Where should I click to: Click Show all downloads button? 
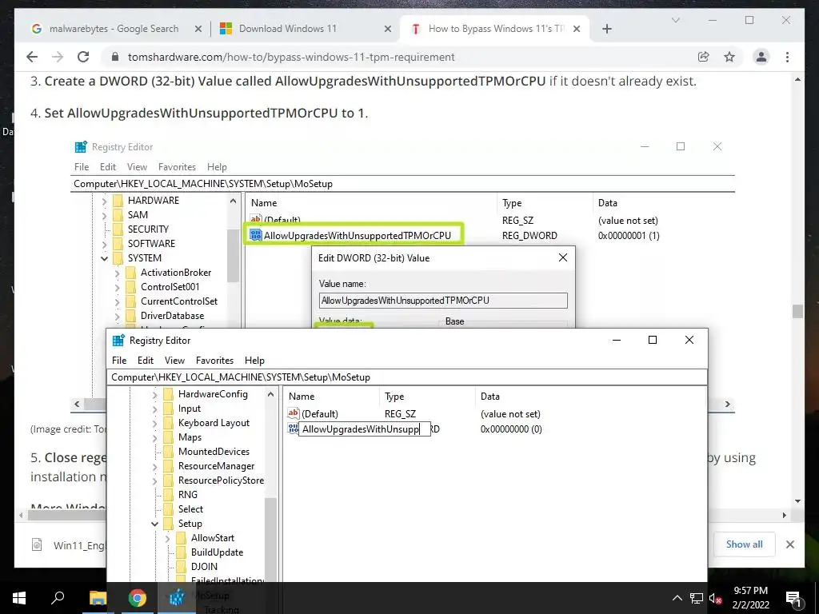(744, 544)
